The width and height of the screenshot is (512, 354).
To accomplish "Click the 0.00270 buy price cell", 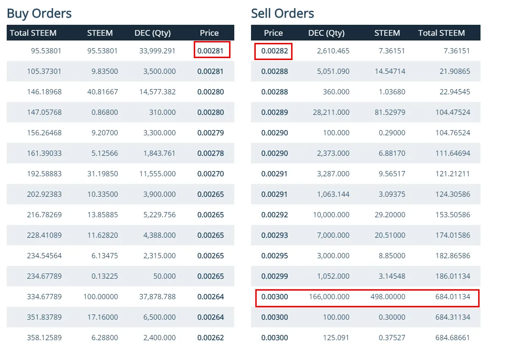I will coord(210,174).
